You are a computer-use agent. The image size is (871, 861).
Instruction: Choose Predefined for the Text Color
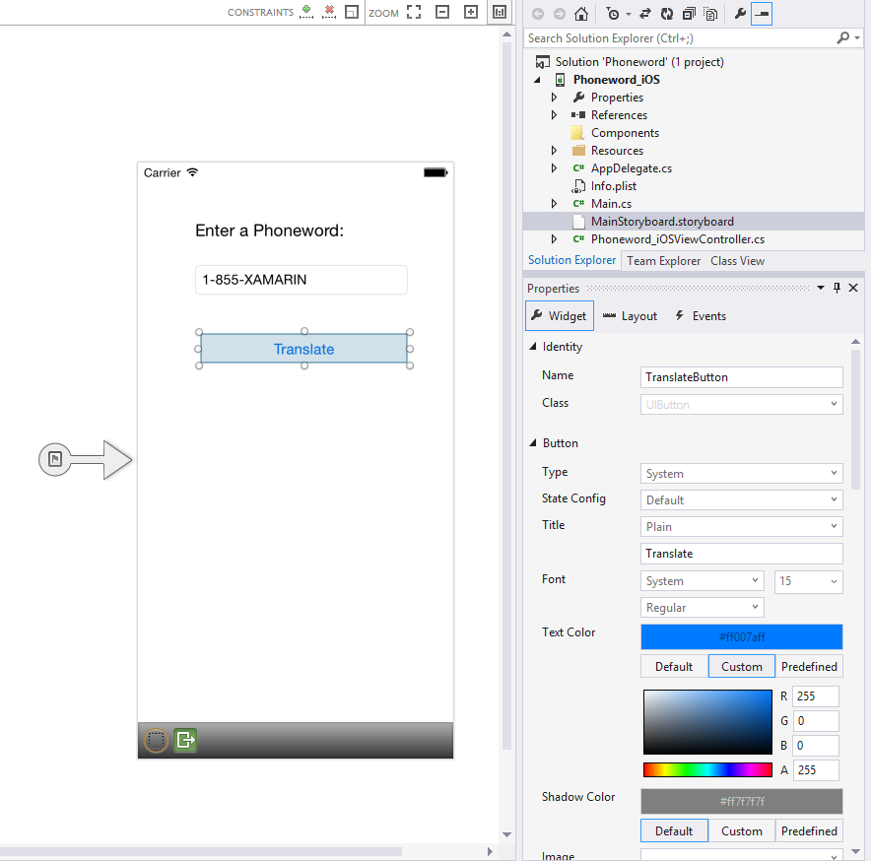809,666
